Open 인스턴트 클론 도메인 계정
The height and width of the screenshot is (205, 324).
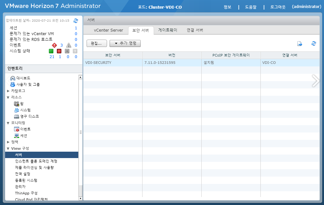click(36, 161)
